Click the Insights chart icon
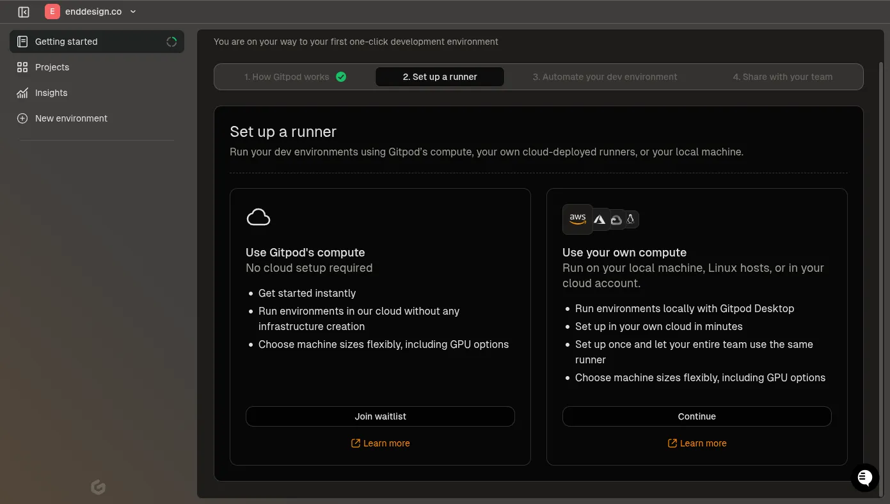890x504 pixels. pyautogui.click(x=22, y=93)
